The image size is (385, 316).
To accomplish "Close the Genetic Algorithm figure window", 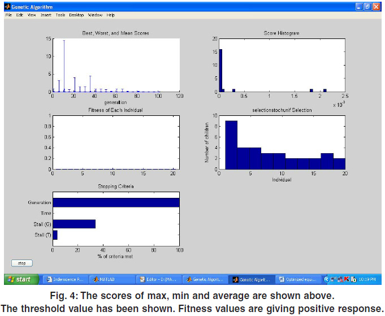I will (x=377, y=6).
